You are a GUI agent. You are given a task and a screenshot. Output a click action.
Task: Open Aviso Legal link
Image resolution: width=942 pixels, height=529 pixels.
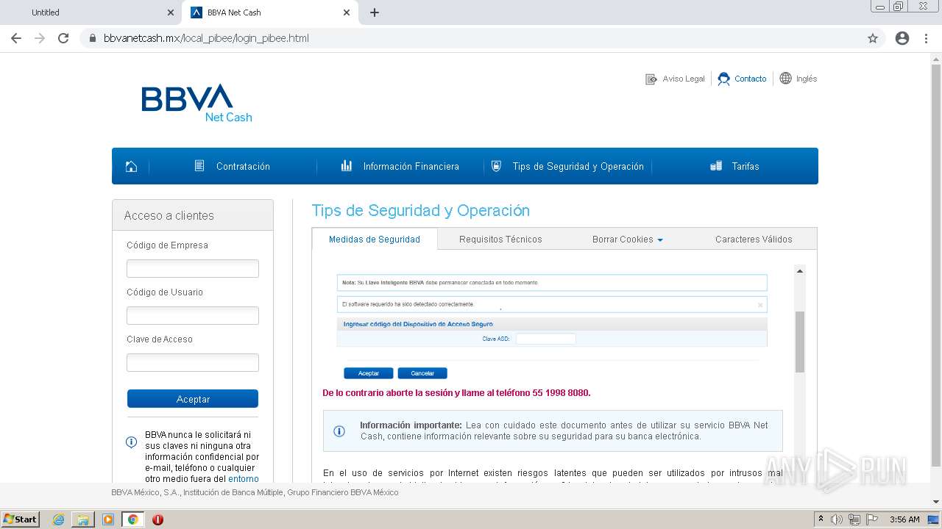(x=684, y=79)
